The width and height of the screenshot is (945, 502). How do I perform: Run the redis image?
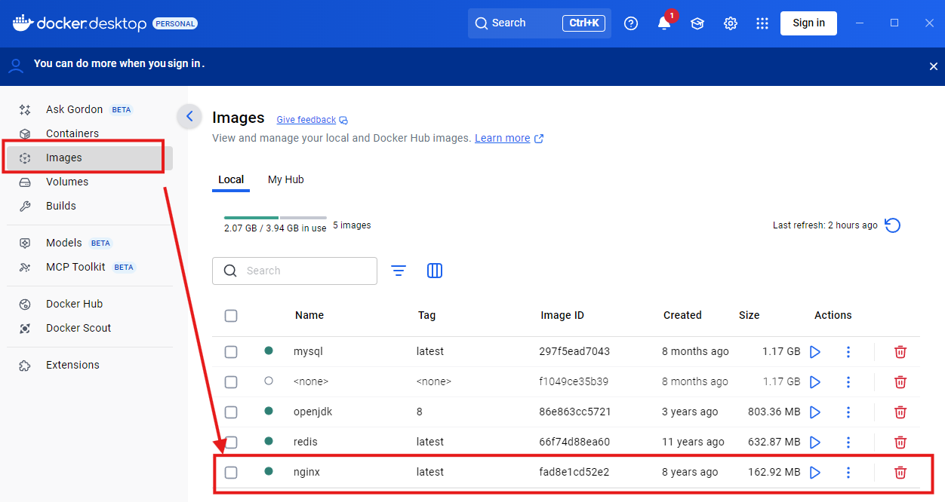(815, 442)
